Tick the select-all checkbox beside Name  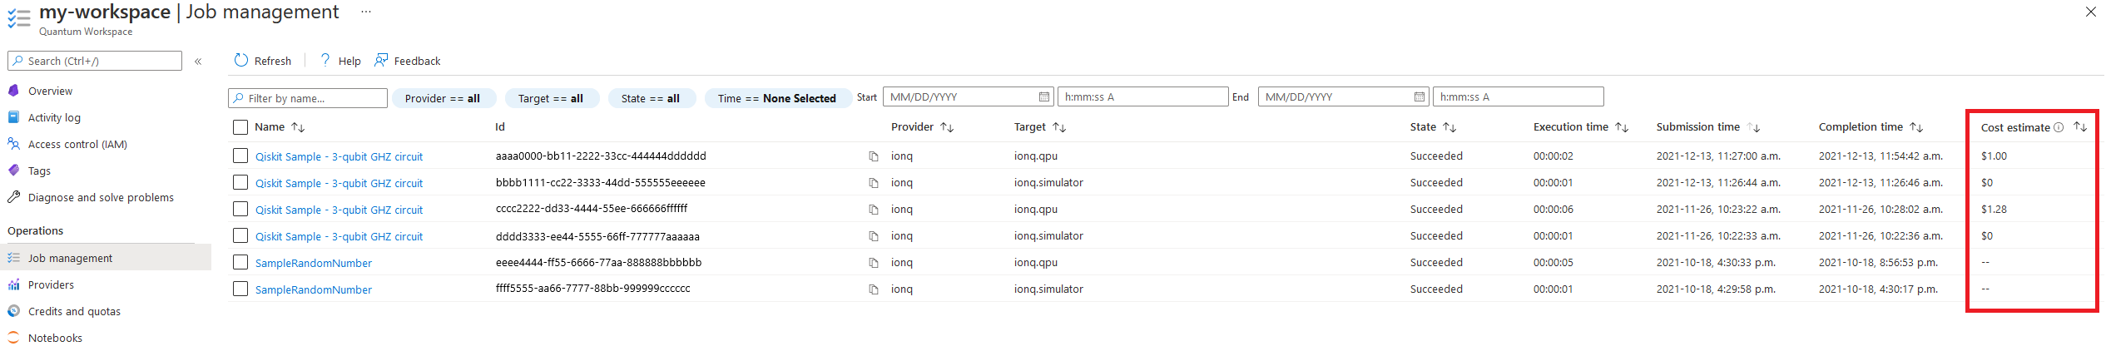coord(240,127)
